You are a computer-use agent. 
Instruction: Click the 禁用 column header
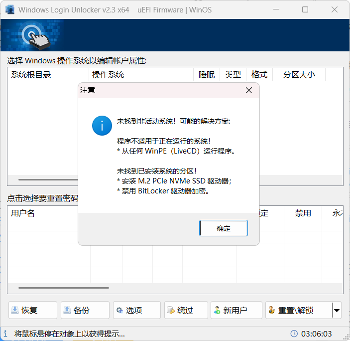[303, 213]
